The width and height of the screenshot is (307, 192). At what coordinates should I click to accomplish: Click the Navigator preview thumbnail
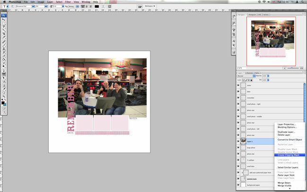[271, 41]
